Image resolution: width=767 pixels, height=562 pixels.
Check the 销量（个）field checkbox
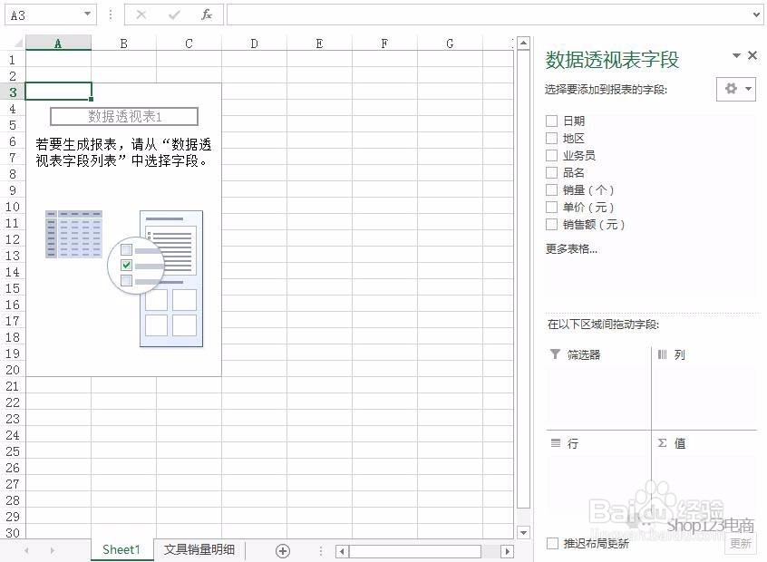pyautogui.click(x=551, y=189)
